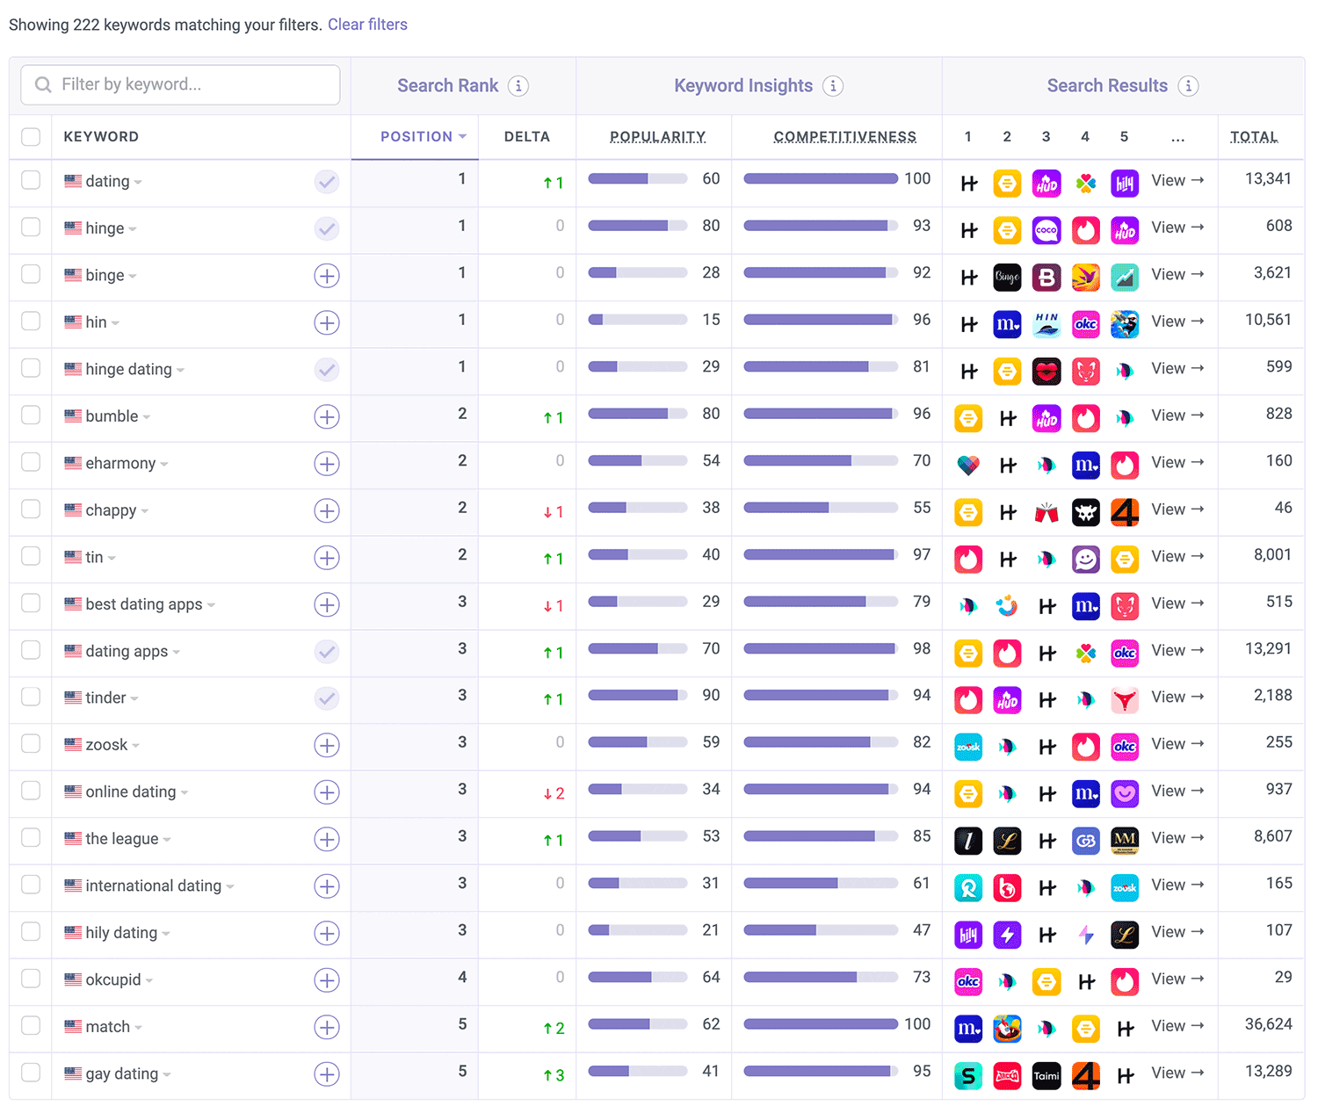Select the dating row checkbox
The image size is (1318, 1113).
tap(31, 180)
